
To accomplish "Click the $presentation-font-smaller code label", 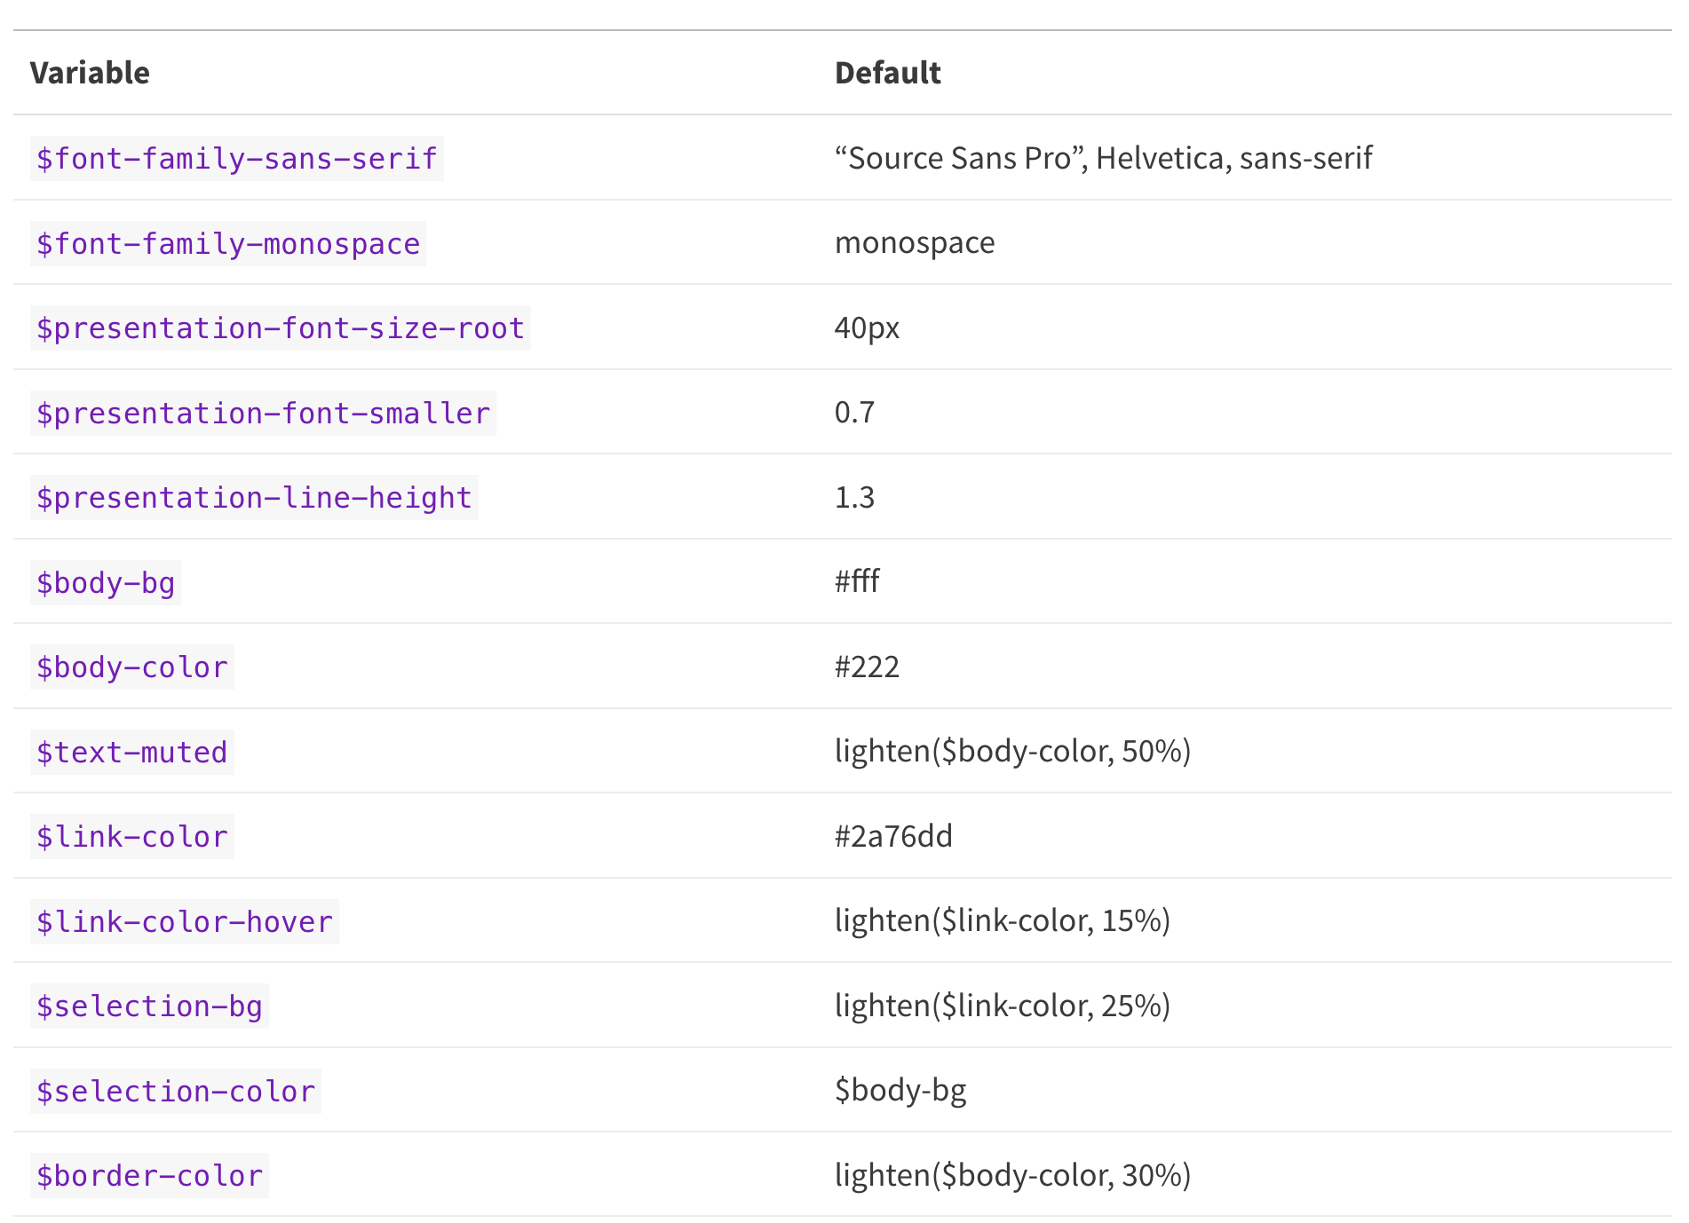I will (x=263, y=414).
